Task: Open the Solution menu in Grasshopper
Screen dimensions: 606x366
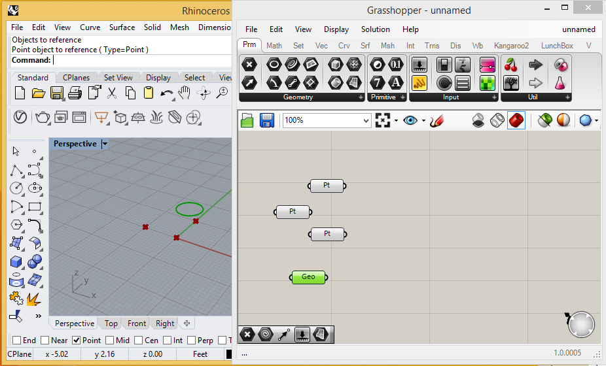Action: (x=375, y=29)
